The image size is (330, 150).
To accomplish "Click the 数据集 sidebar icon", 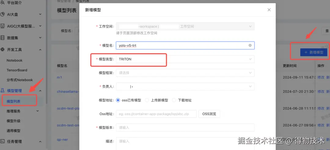I will (2, 38).
